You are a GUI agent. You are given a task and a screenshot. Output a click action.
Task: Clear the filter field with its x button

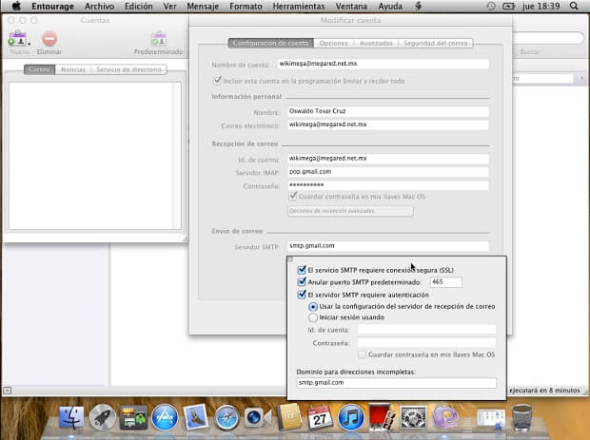point(581,78)
